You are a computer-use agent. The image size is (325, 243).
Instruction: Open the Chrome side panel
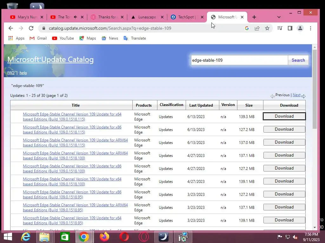click(x=290, y=28)
